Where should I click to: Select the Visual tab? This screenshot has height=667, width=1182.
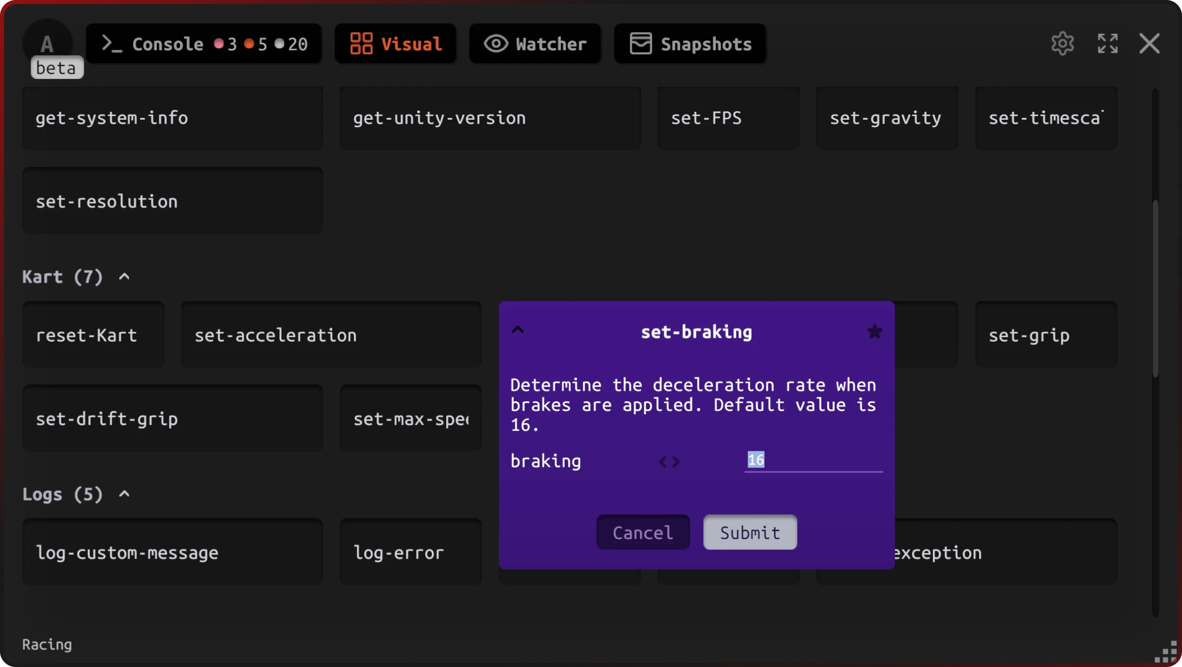(x=395, y=44)
